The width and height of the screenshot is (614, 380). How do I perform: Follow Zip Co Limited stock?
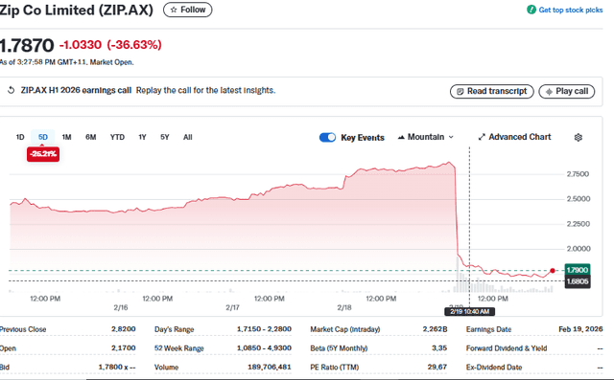[188, 10]
